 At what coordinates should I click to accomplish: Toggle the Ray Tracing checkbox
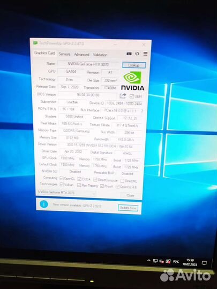[79, 185]
